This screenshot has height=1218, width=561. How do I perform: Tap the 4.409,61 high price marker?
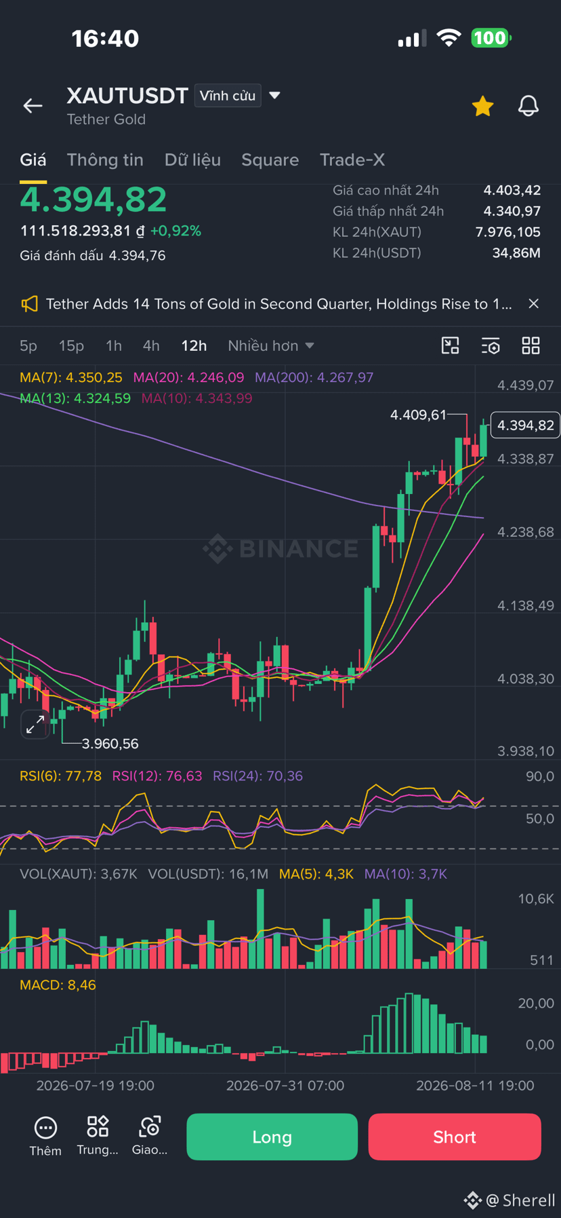coord(418,415)
